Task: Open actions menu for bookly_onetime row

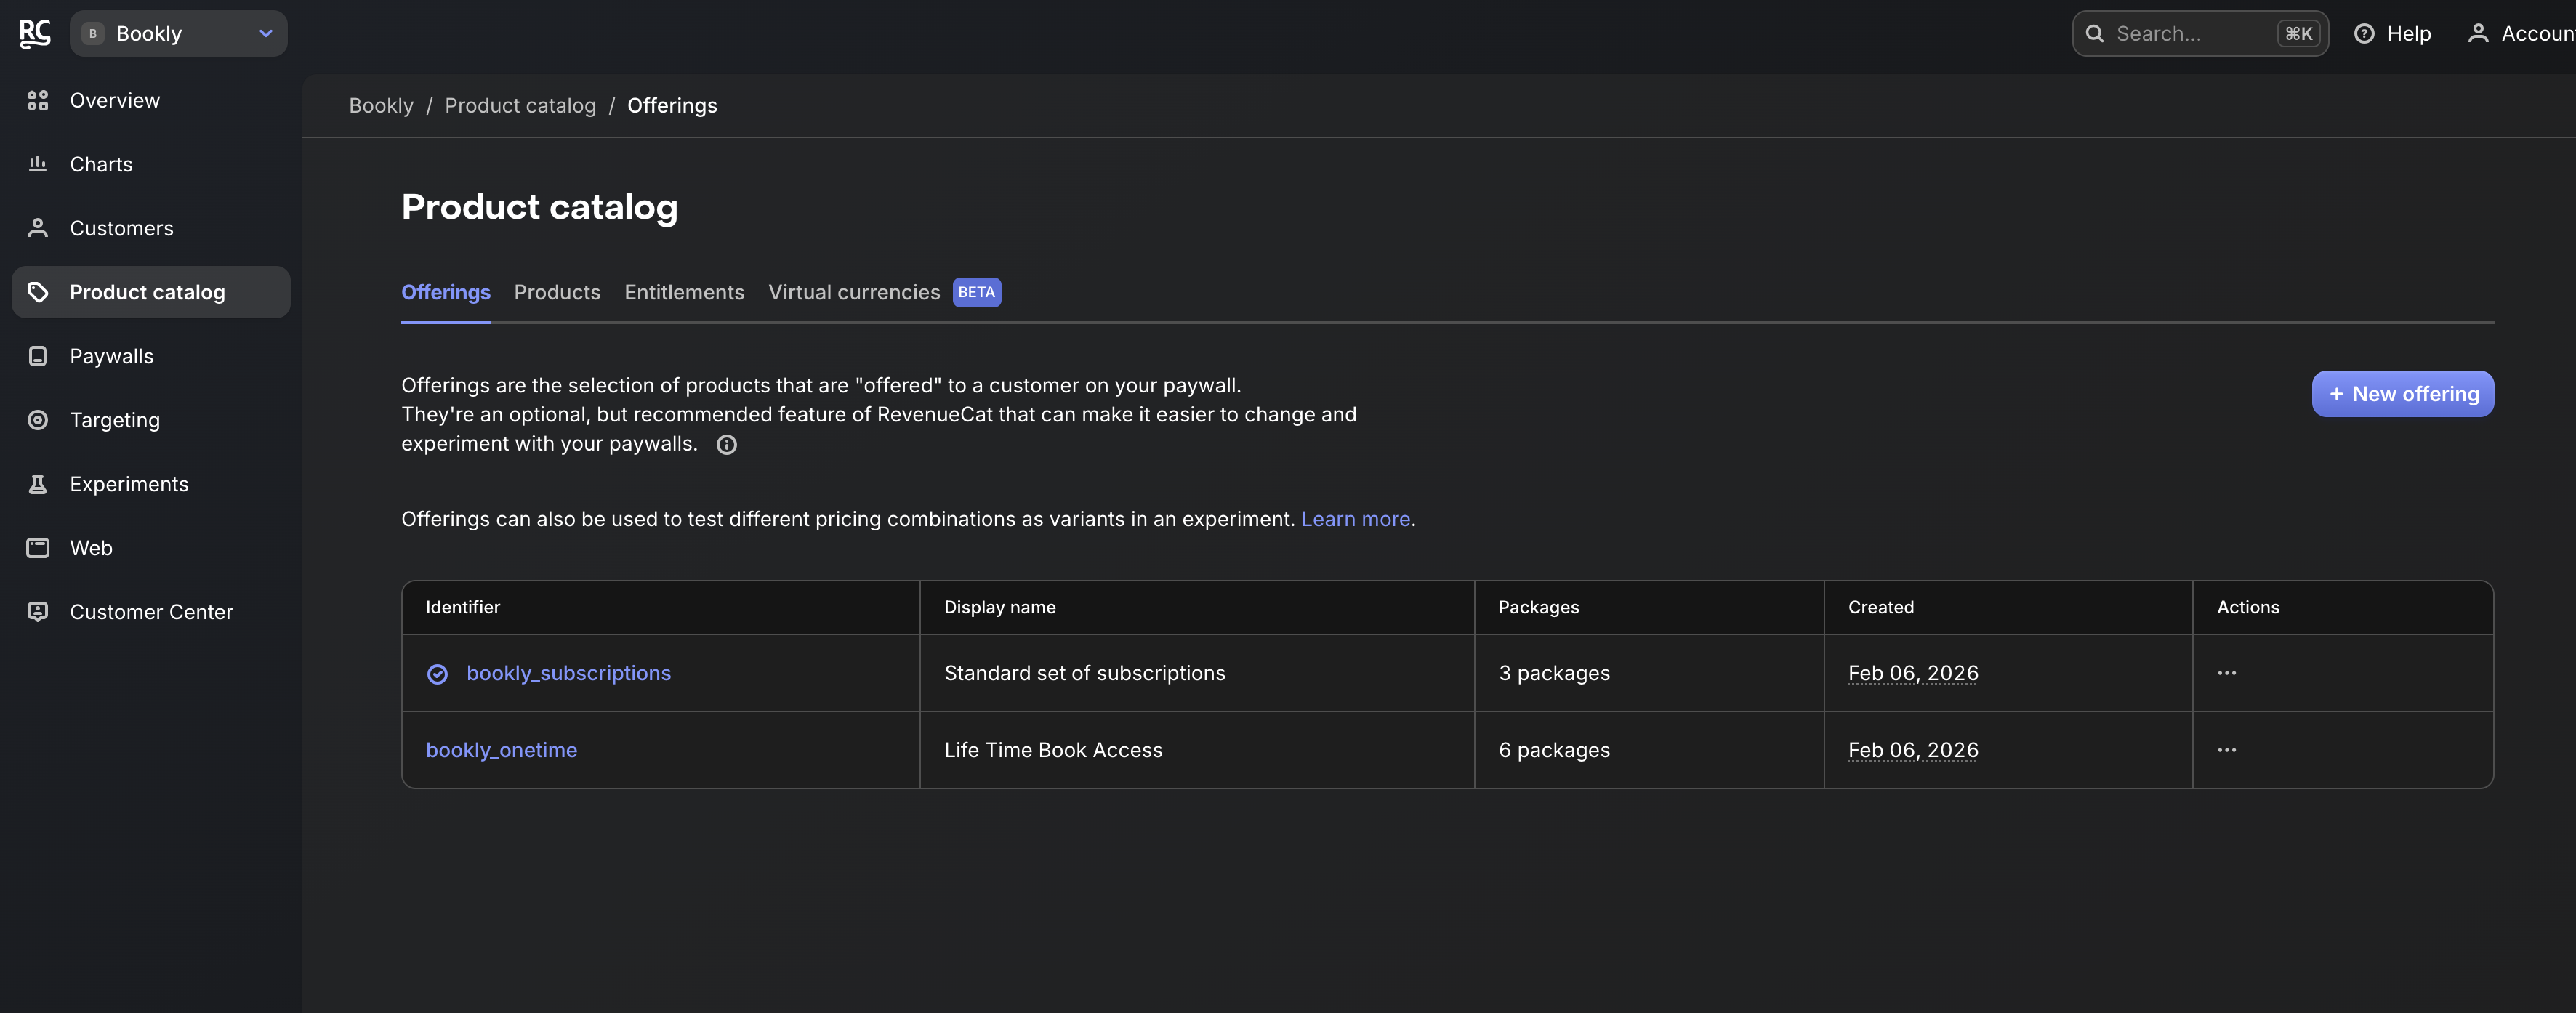Action: tap(2227, 750)
